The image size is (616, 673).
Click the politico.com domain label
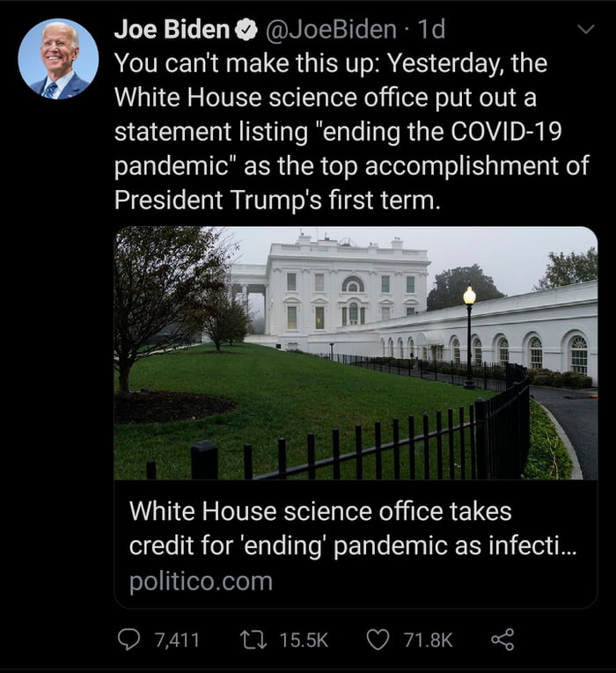(201, 582)
